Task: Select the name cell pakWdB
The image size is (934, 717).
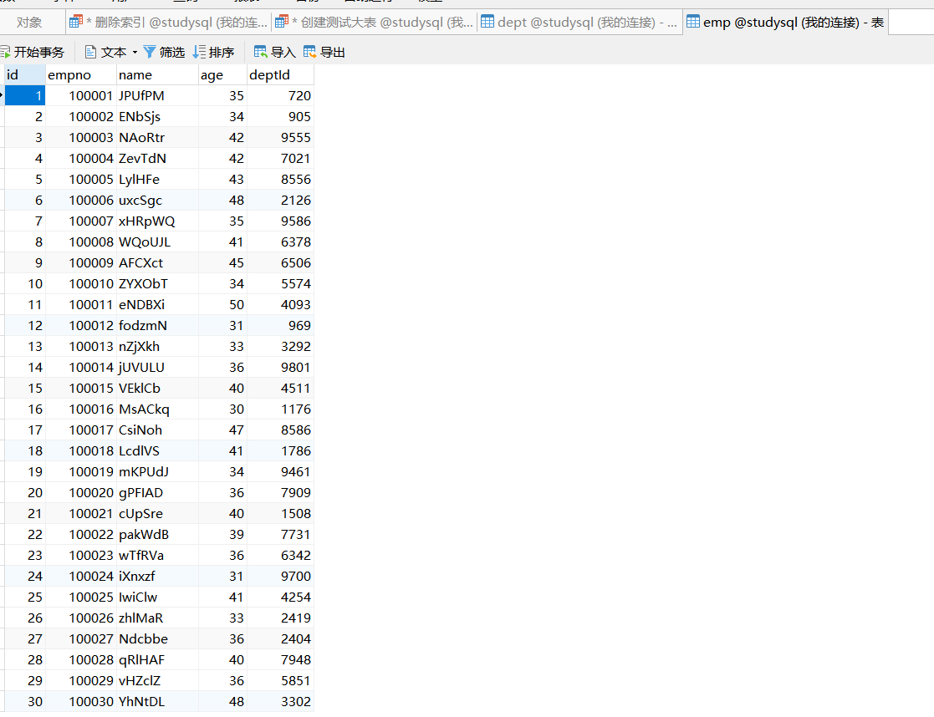Action: tap(156, 534)
